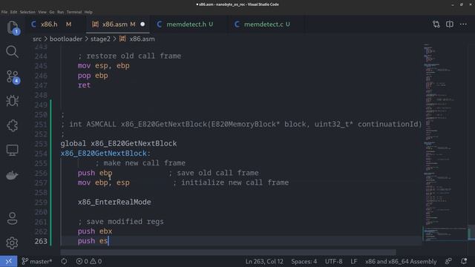The height and width of the screenshot is (267, 475).
Task: Split the editor to the right
Action: coord(450,24)
